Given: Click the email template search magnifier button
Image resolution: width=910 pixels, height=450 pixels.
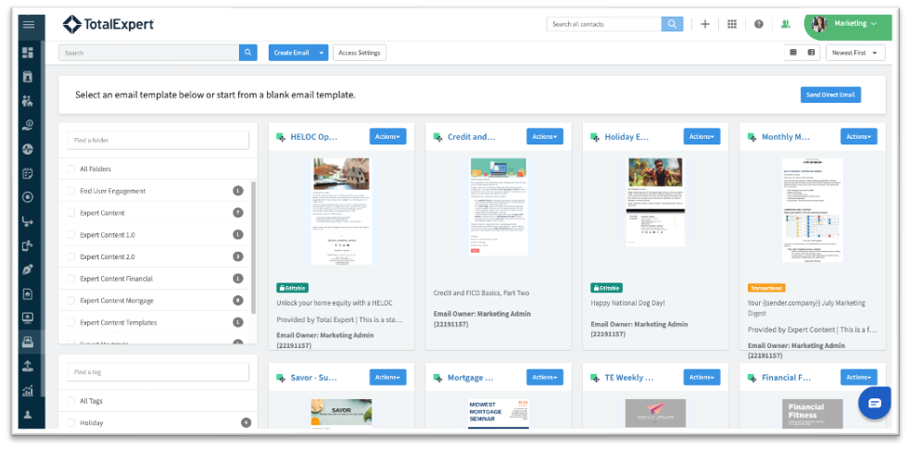Looking at the screenshot, I should 247,53.
